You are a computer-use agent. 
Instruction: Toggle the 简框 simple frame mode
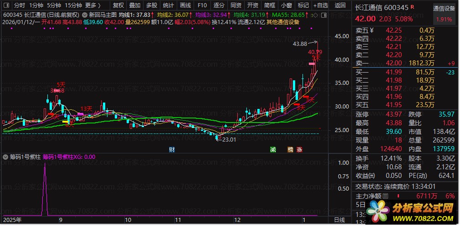click(x=270, y=5)
